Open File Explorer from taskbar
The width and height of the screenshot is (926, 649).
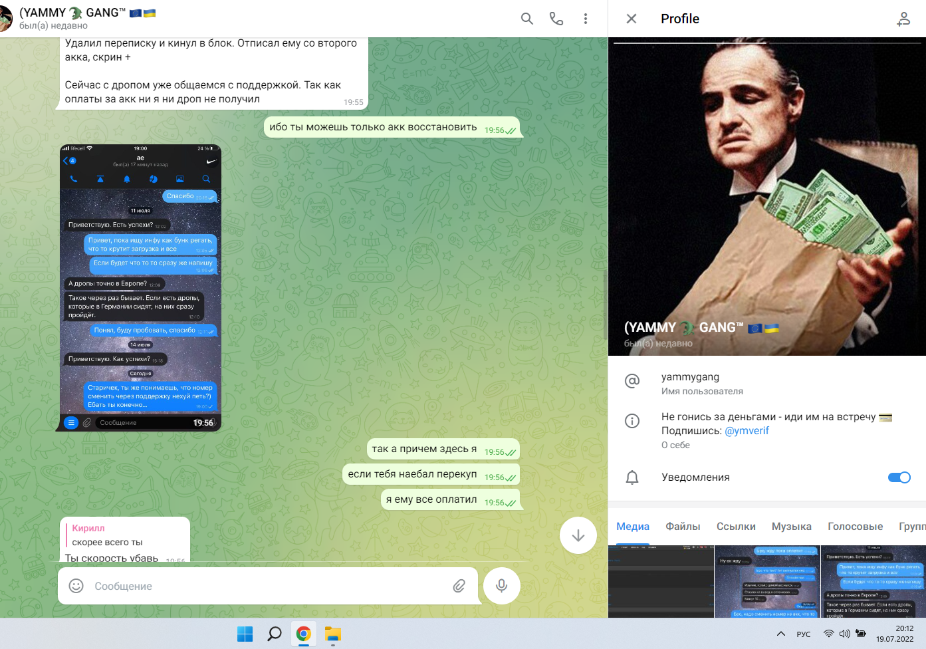click(x=333, y=634)
